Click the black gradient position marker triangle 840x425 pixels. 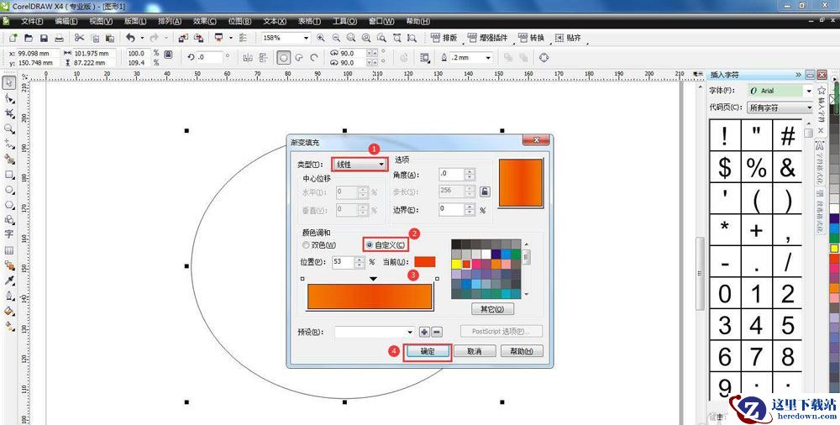(x=374, y=279)
